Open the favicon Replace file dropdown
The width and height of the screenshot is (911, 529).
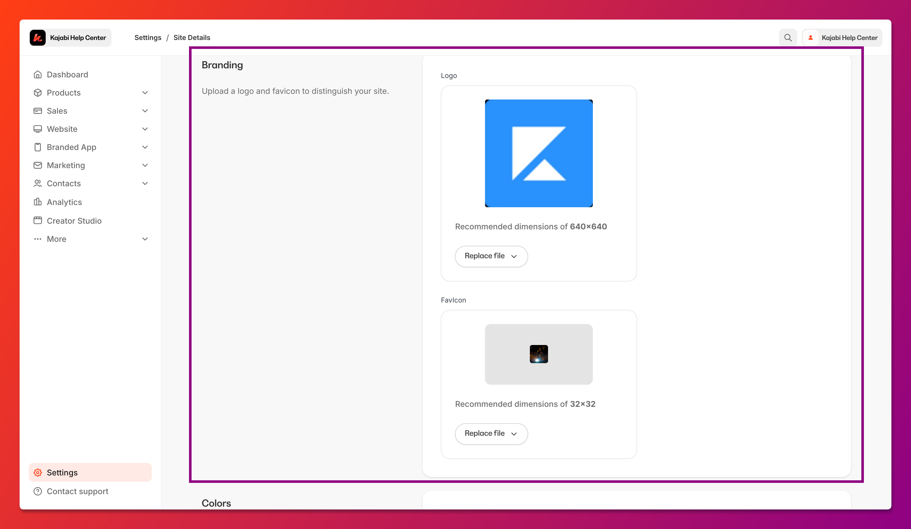pyautogui.click(x=491, y=433)
